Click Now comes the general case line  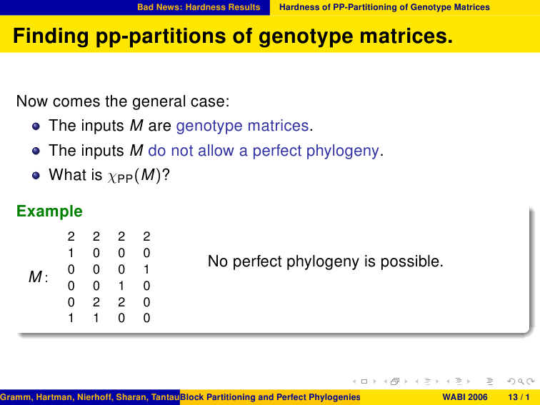pos(123,101)
